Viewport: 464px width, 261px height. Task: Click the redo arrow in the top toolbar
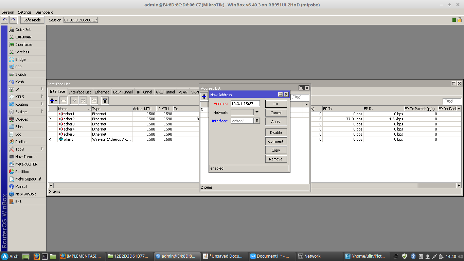point(13,20)
